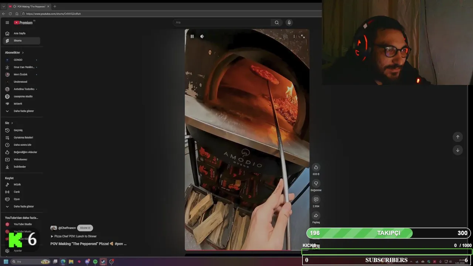The width and height of the screenshot is (473, 266).
Task: Go back with browser back arrow
Action: (x=4, y=14)
